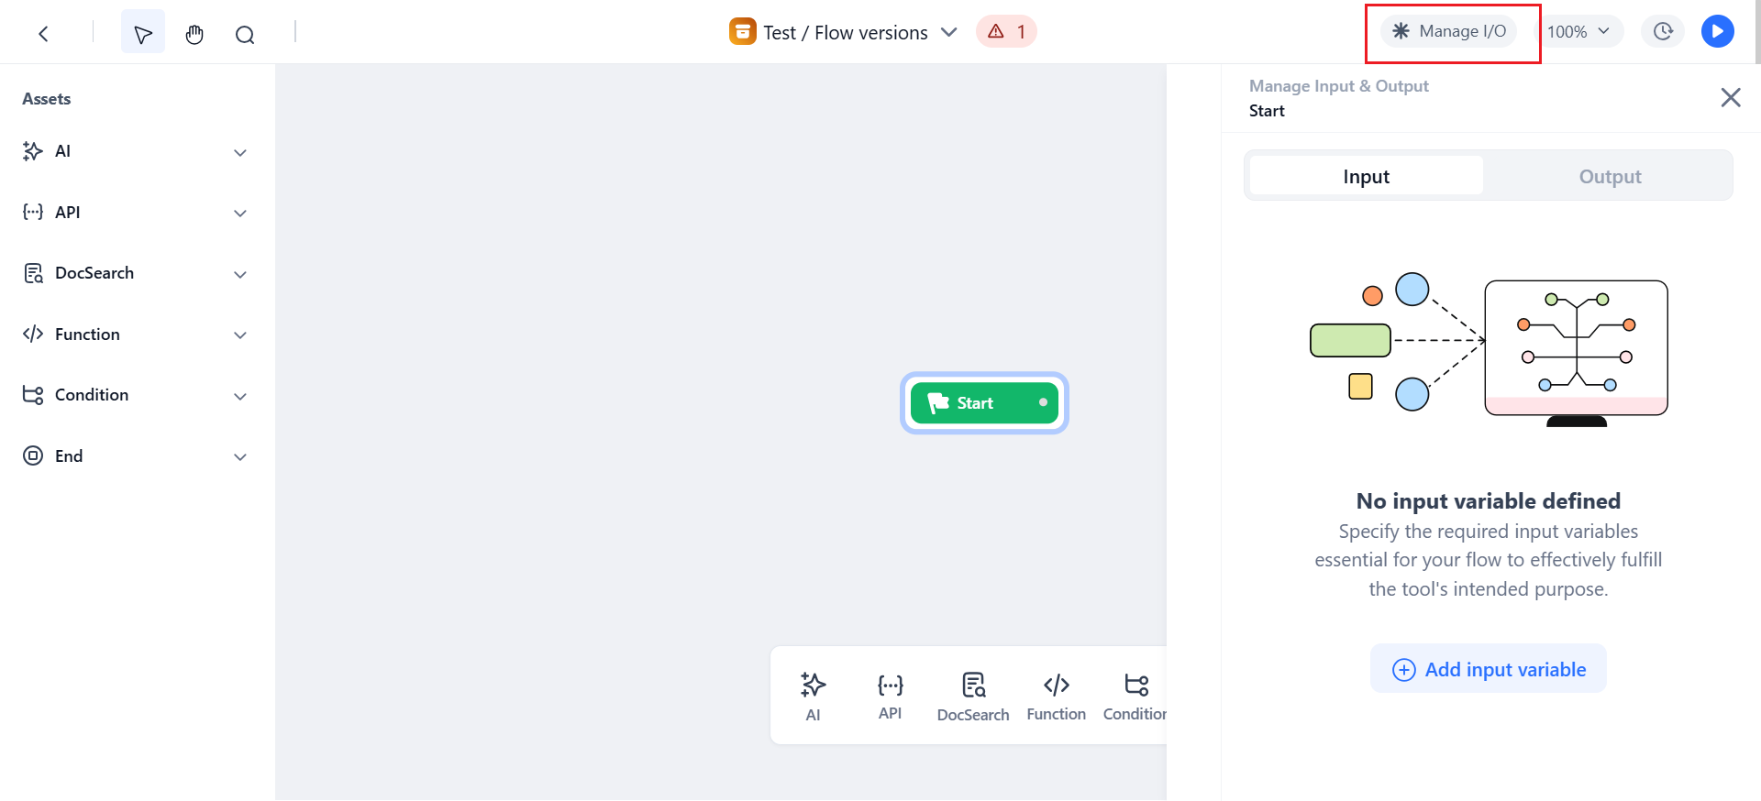Add AI node from bottom toolbar
1761x801 pixels.
tap(813, 697)
